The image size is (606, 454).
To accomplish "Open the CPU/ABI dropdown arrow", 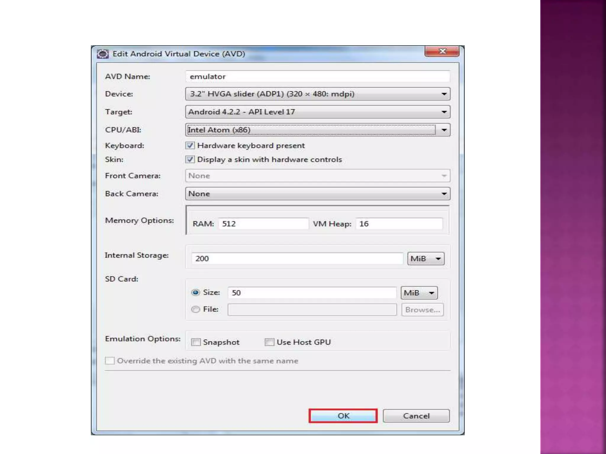I will point(444,130).
